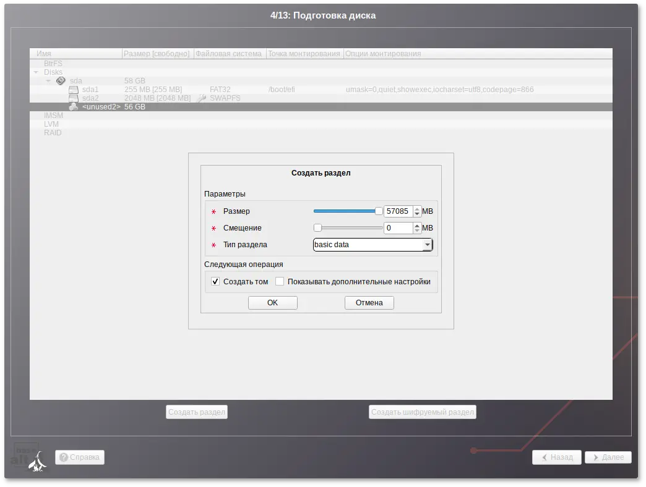Click the sda1 partition icon
The image size is (646, 487).
pos(74,90)
